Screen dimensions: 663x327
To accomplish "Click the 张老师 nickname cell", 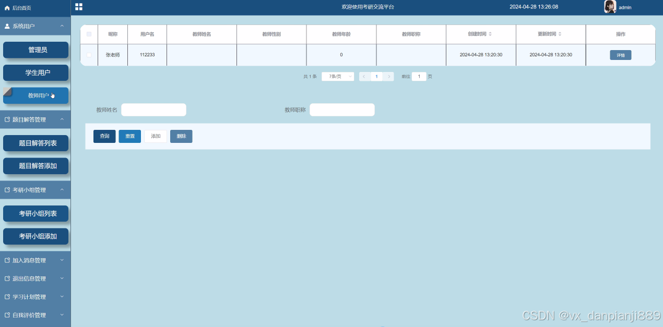I will point(112,55).
